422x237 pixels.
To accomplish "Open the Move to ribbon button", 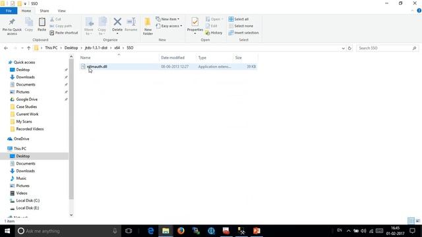I will [89, 26].
